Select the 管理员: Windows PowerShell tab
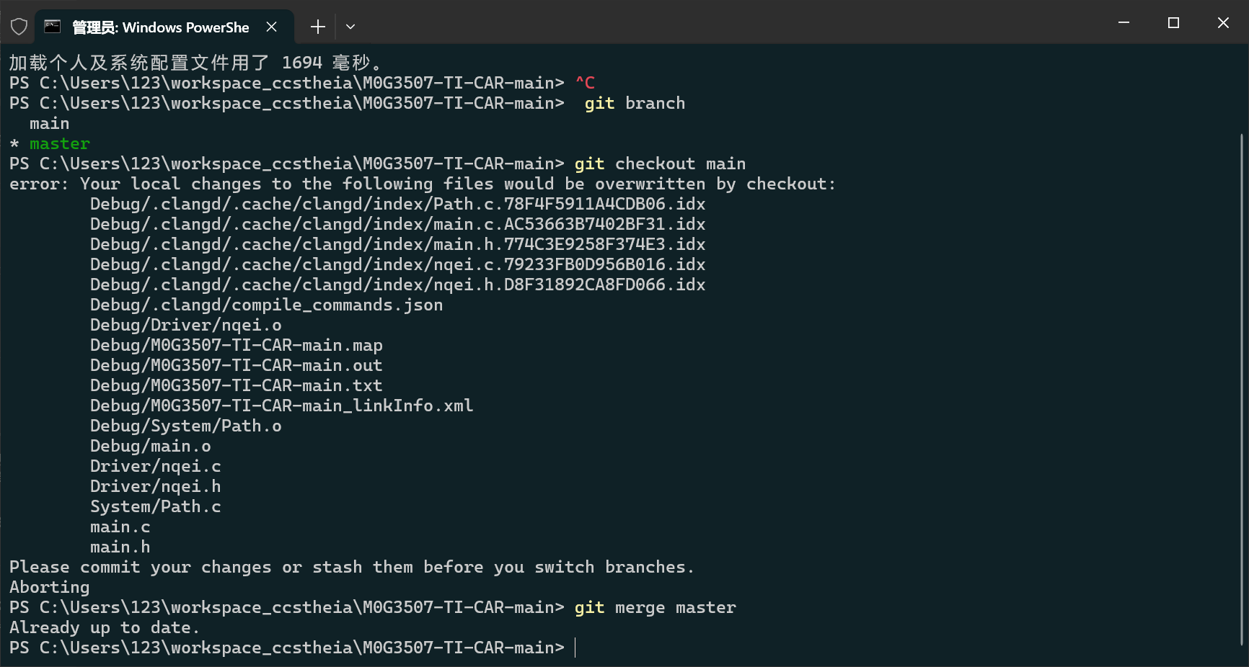This screenshot has height=667, width=1249. 160,27
